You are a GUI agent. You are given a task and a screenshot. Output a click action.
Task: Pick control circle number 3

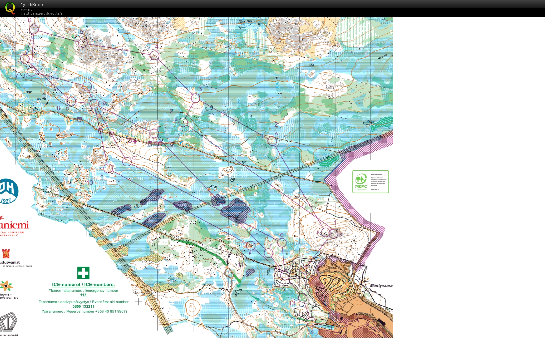(x=195, y=98)
